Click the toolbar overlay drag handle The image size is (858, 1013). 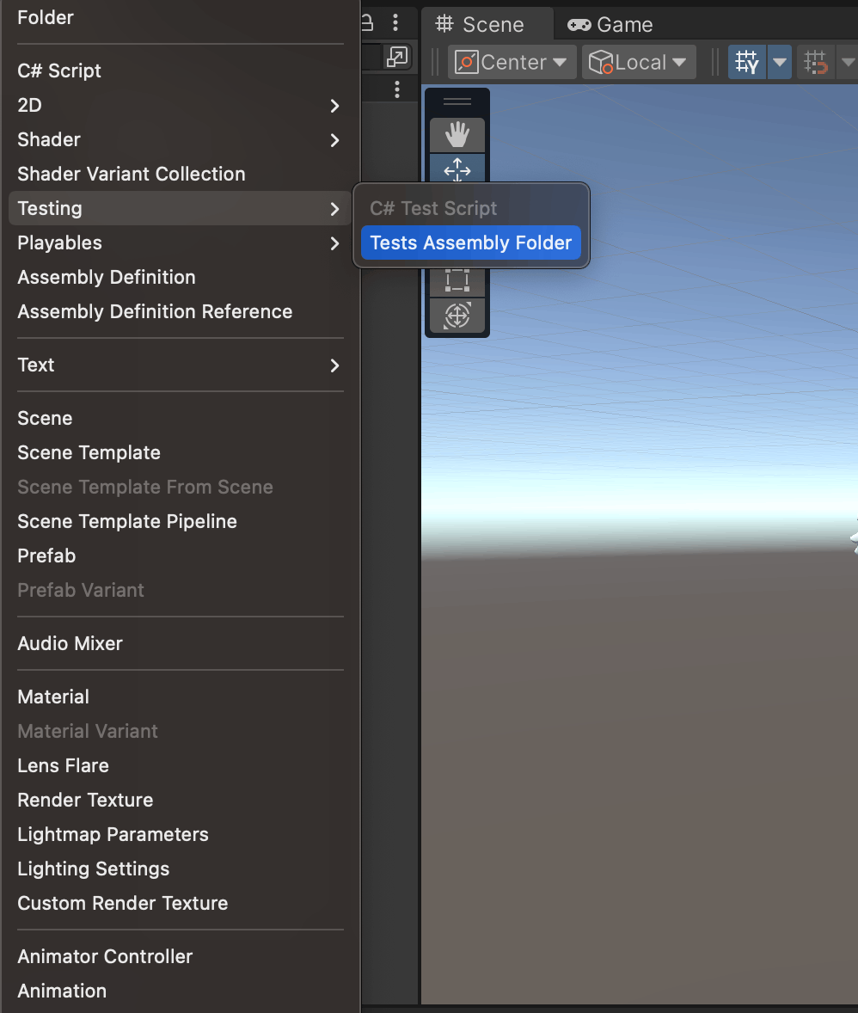pyautogui.click(x=457, y=101)
